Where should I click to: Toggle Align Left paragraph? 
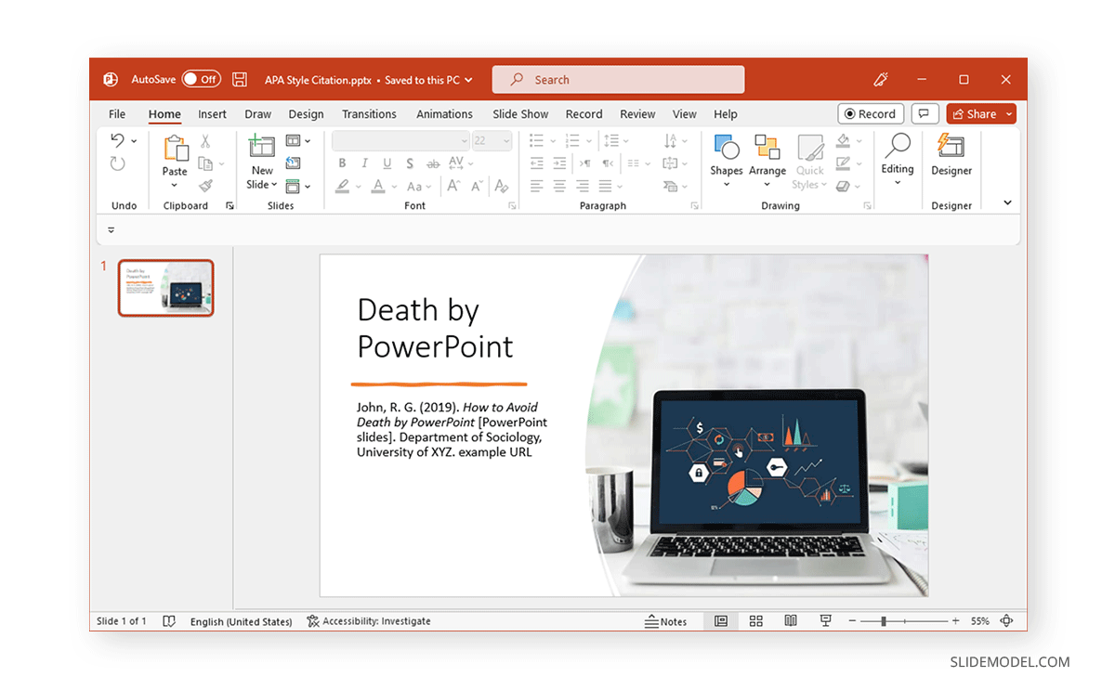pyautogui.click(x=536, y=186)
